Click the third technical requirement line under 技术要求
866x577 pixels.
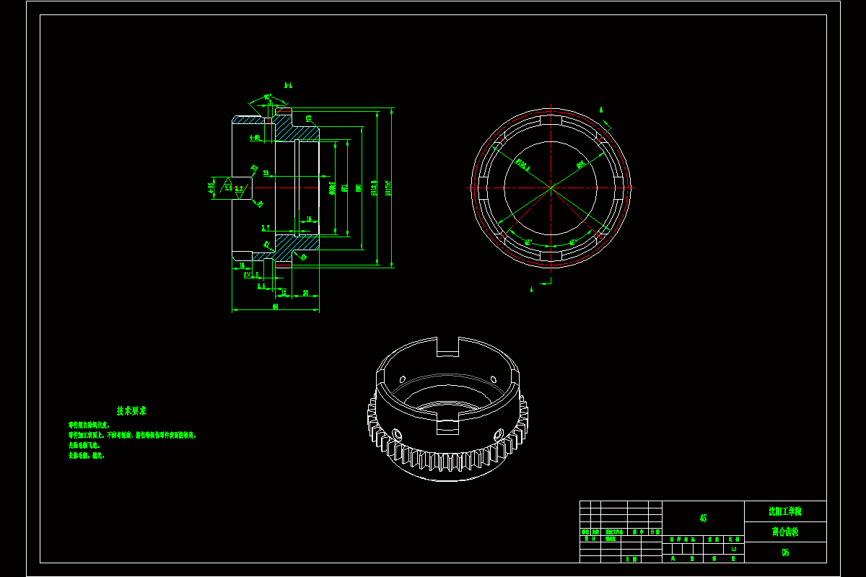tap(84, 446)
